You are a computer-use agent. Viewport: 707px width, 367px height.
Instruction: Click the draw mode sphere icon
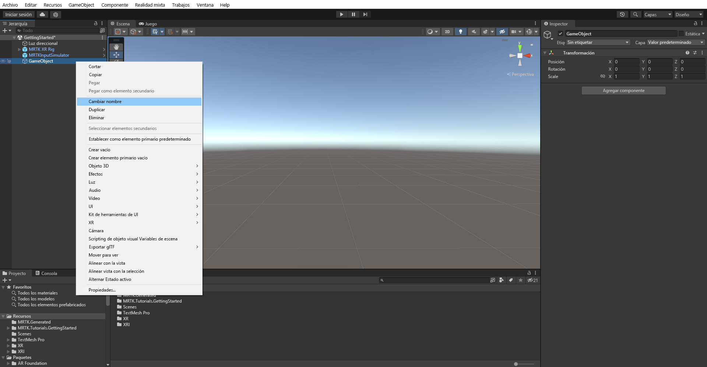tap(430, 32)
